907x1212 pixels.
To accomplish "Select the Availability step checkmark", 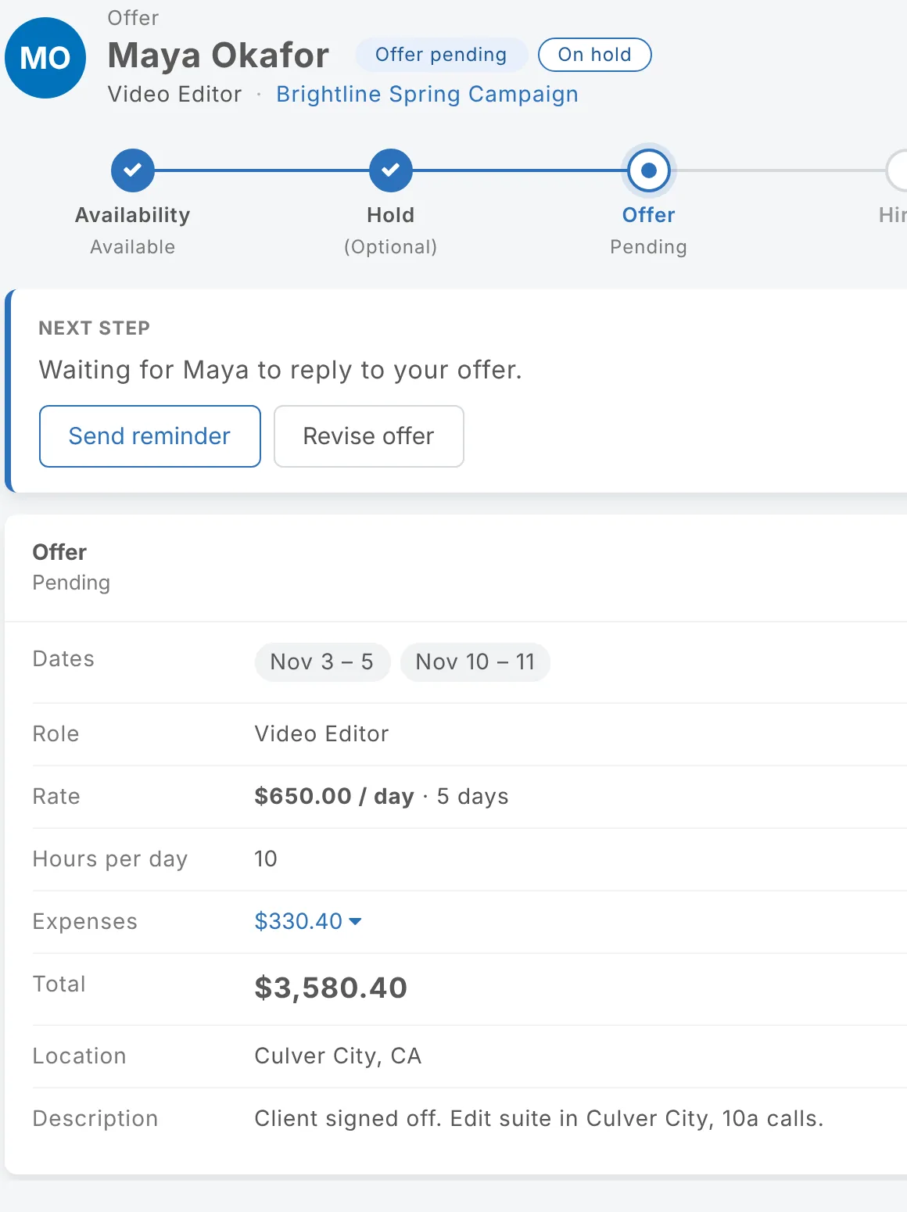I will click(133, 170).
